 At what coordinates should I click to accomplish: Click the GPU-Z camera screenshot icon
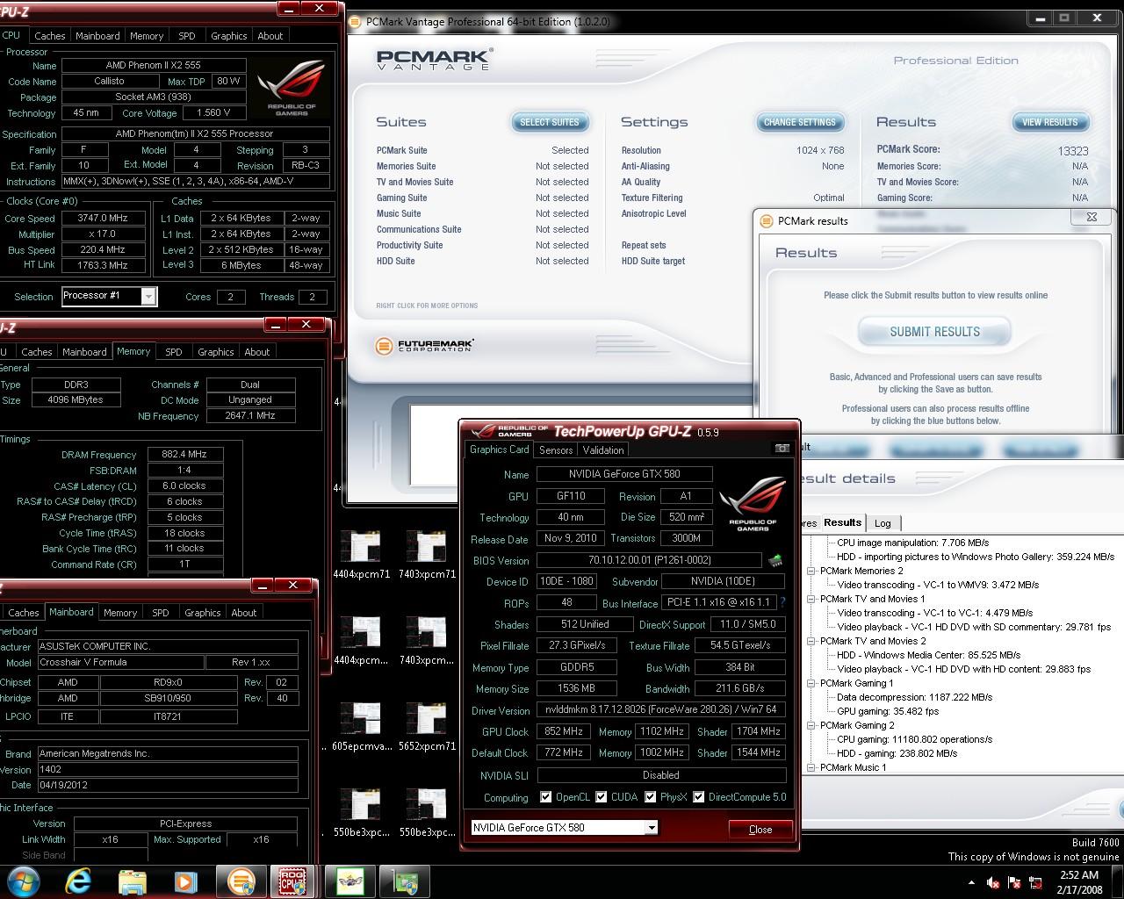pos(782,449)
